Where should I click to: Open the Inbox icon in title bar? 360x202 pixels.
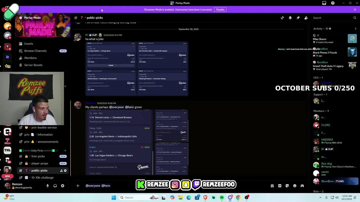324,3
